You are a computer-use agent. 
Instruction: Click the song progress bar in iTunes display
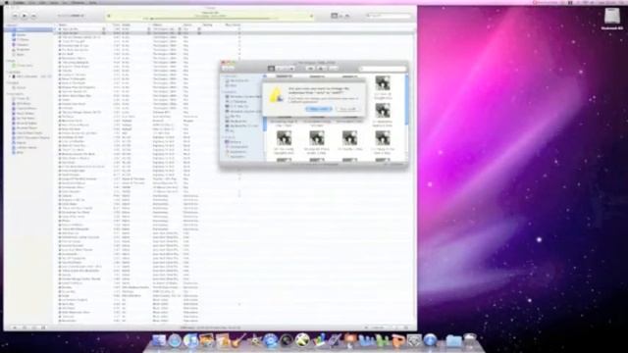210,19
